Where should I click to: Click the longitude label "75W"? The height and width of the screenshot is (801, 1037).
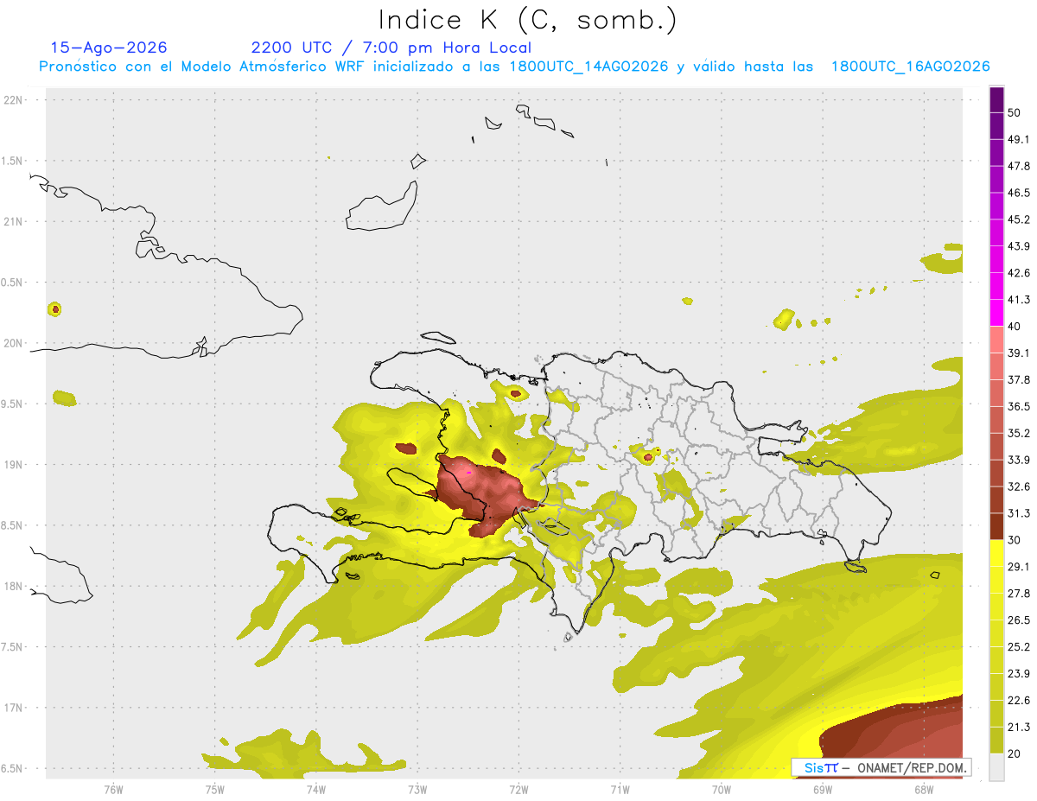(214, 790)
